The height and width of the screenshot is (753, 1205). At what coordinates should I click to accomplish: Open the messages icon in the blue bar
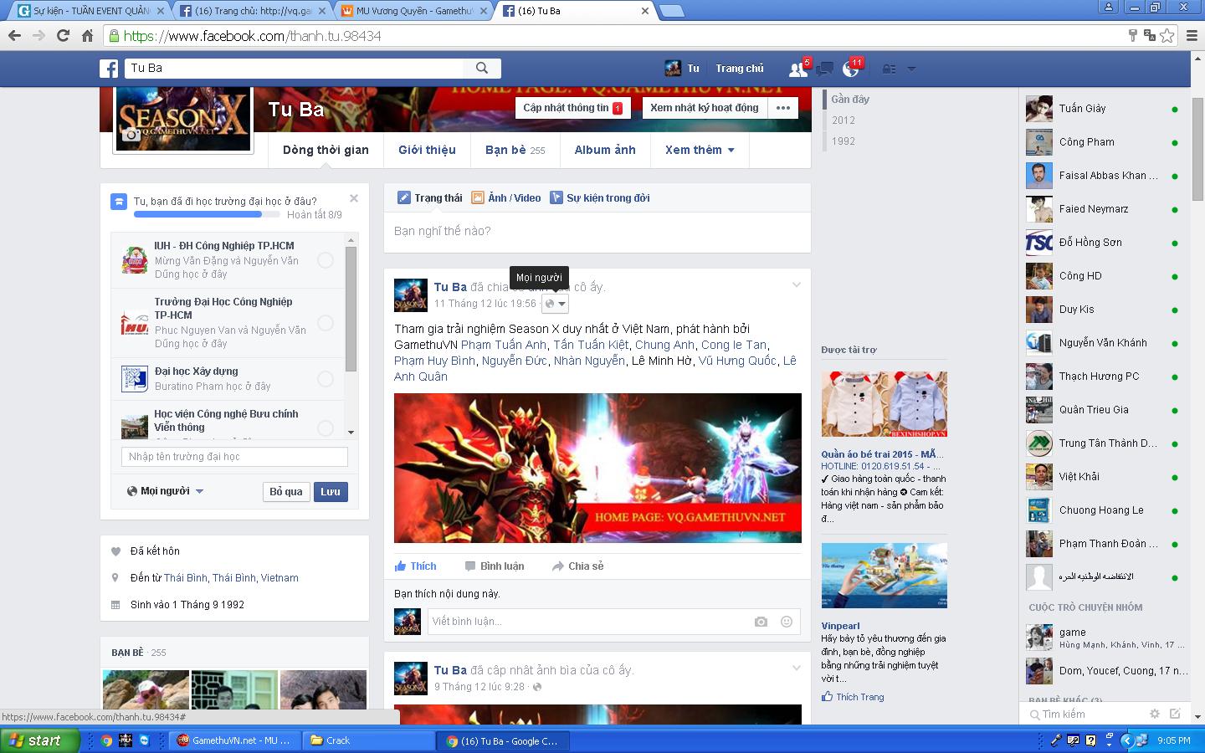[x=825, y=69]
